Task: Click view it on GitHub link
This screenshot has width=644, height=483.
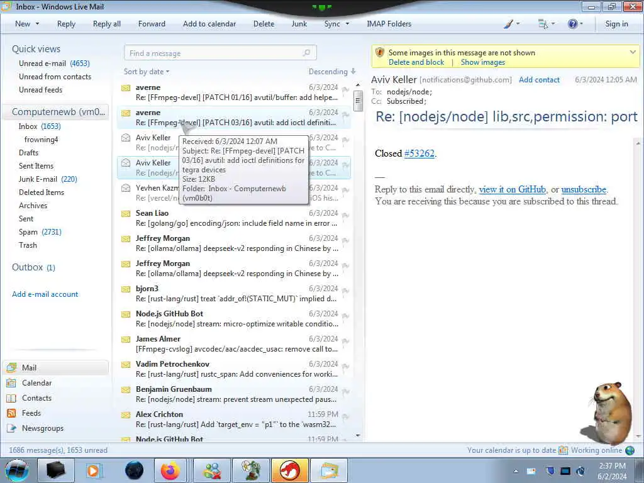Action: [x=512, y=189]
